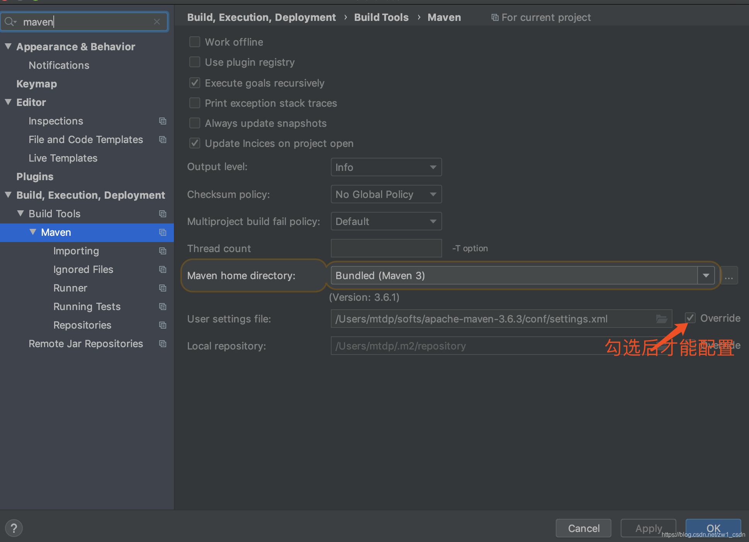Toggle the Override checkbox for User settings file

tap(690, 318)
